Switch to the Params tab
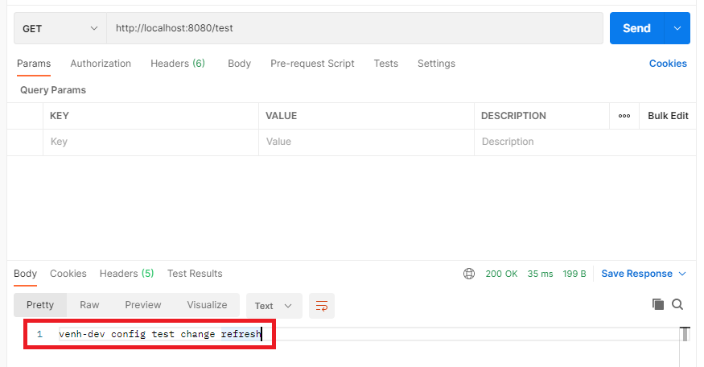 pos(34,64)
